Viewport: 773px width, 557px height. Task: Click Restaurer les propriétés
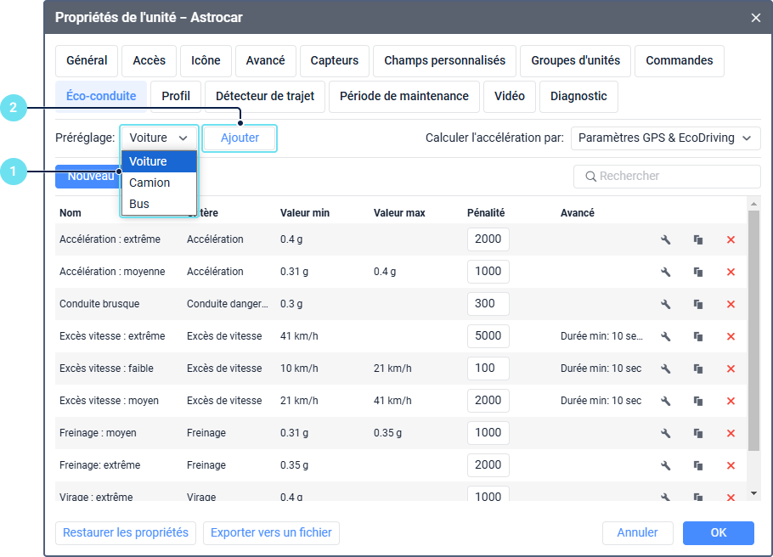[126, 533]
